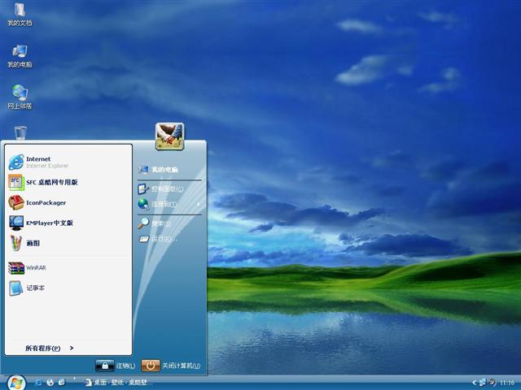Click 关闭计算机 shut down button

171,366
